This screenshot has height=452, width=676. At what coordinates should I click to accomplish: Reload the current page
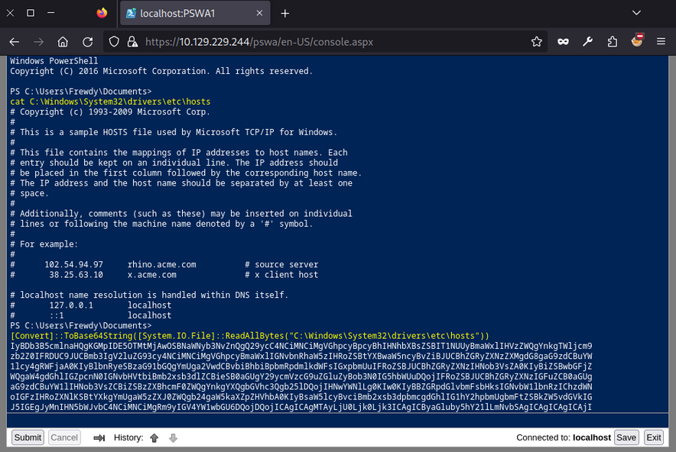point(88,42)
